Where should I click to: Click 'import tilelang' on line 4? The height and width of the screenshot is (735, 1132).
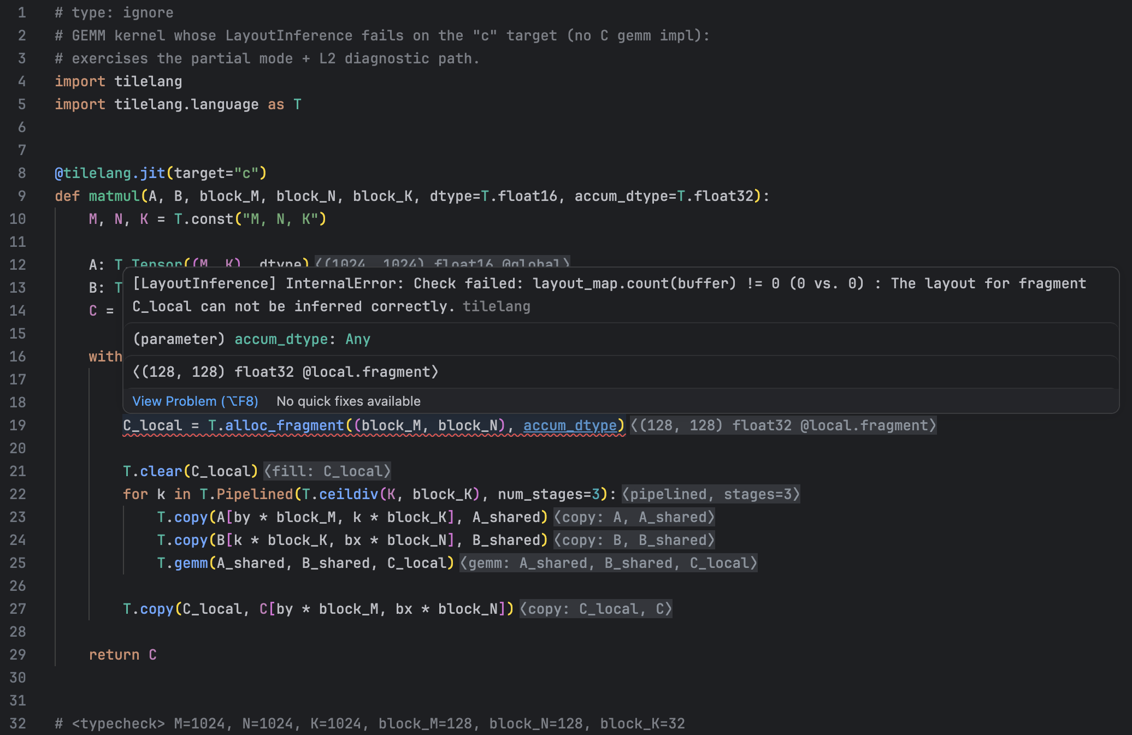[x=119, y=81]
